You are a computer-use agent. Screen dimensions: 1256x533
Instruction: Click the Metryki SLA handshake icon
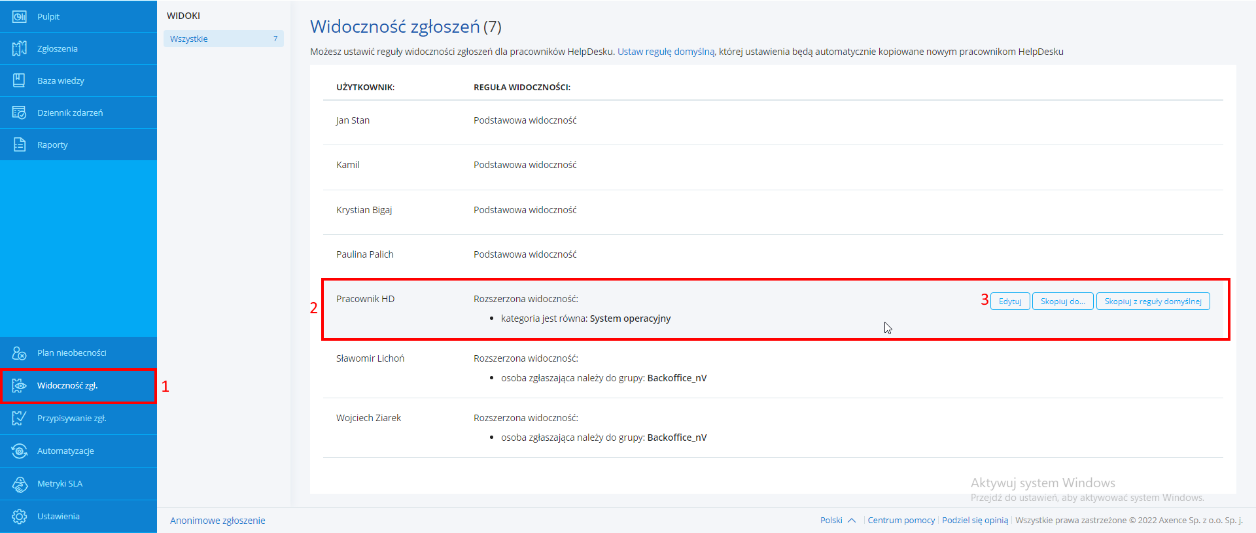tap(20, 484)
